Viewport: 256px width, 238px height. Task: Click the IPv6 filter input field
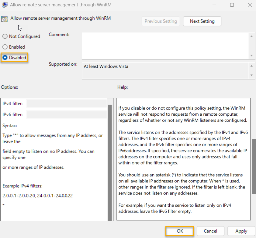pyautogui.click(x=67, y=114)
